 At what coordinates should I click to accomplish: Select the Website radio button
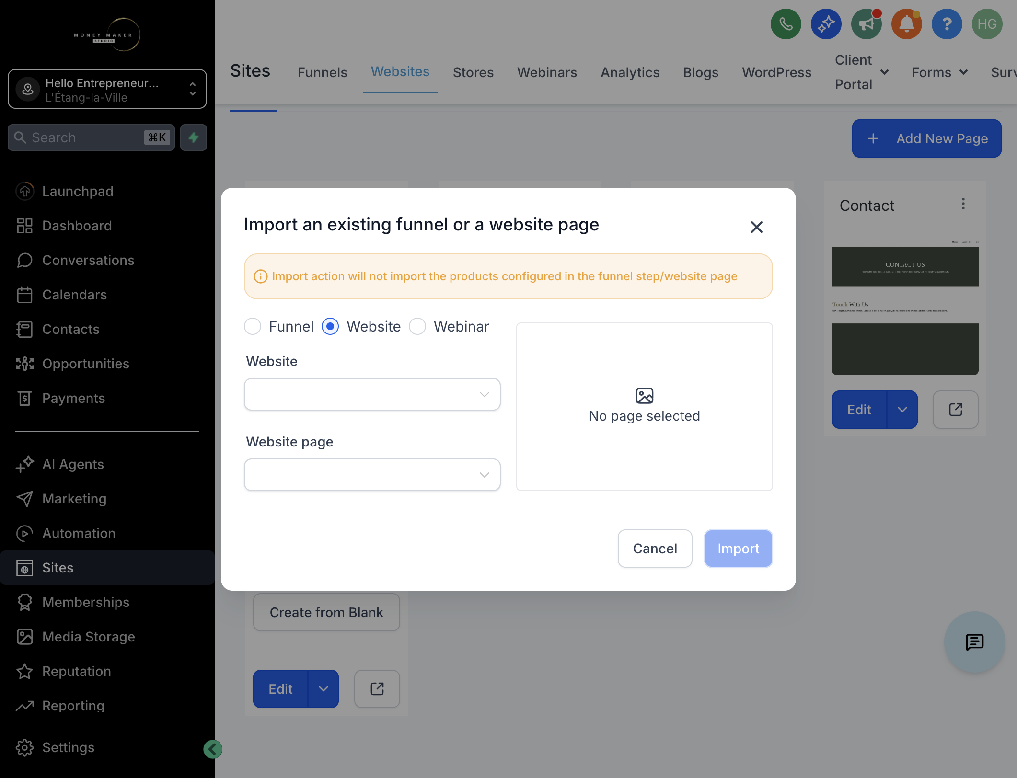pyautogui.click(x=330, y=326)
